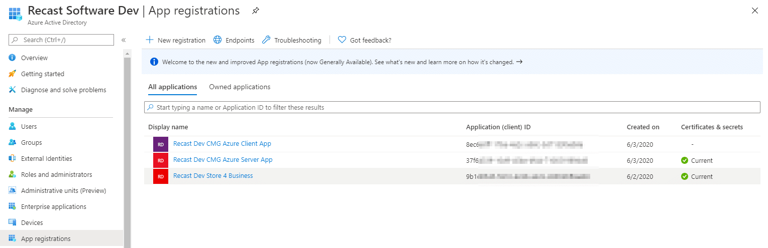Select the All applications tab

[172, 87]
